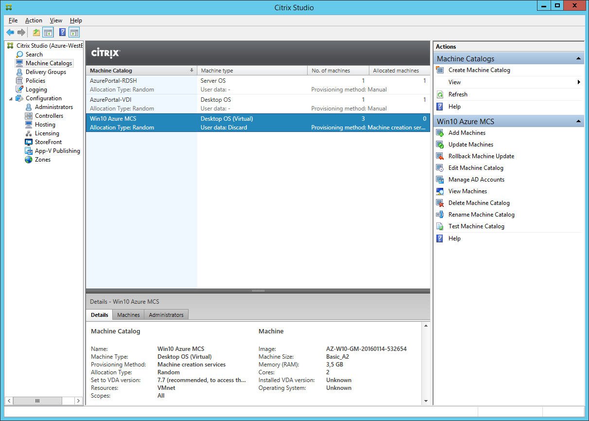Select Search node in the tree

(x=34, y=55)
